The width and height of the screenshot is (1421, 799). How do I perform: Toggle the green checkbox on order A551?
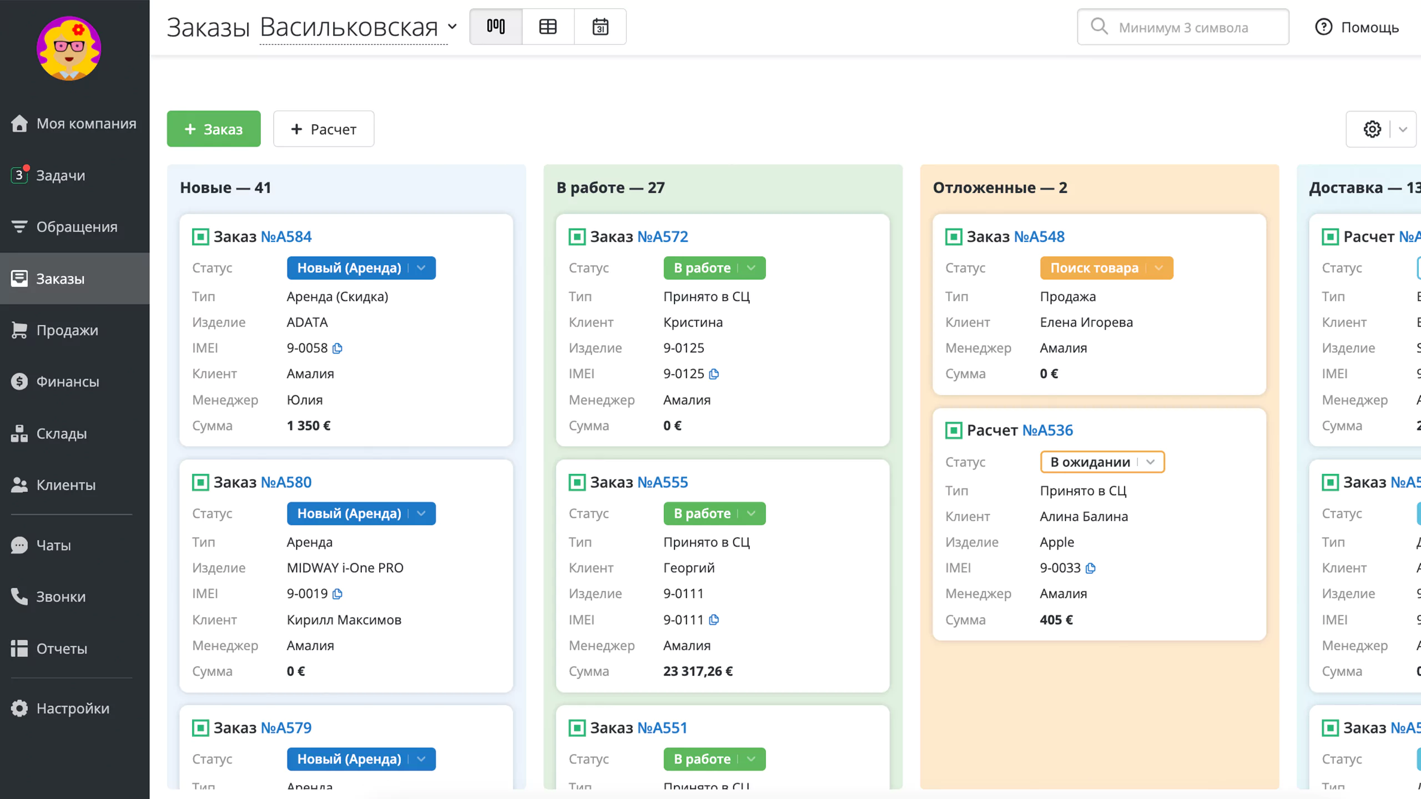[577, 728]
